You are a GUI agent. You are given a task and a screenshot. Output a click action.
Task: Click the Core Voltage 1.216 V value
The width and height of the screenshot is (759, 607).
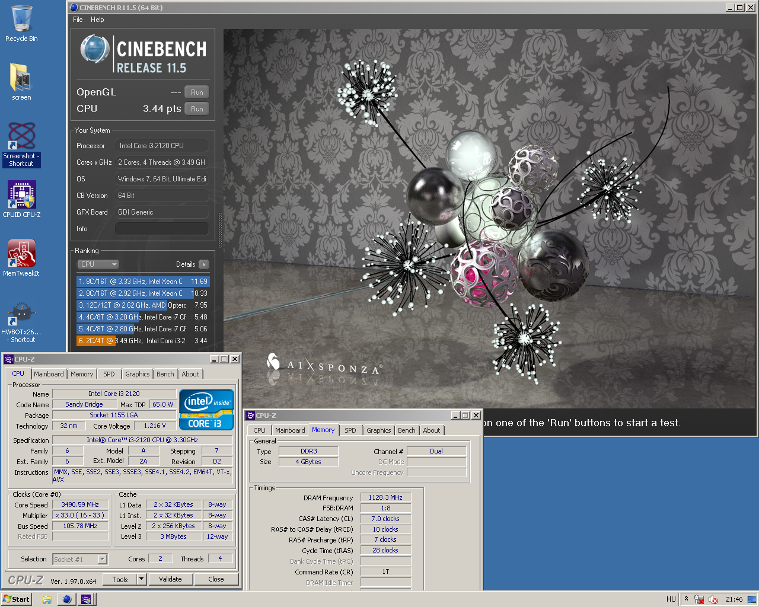pyautogui.click(x=155, y=426)
